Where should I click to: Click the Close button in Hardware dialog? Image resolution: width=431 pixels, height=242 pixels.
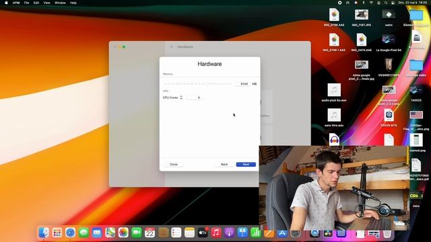point(174,164)
